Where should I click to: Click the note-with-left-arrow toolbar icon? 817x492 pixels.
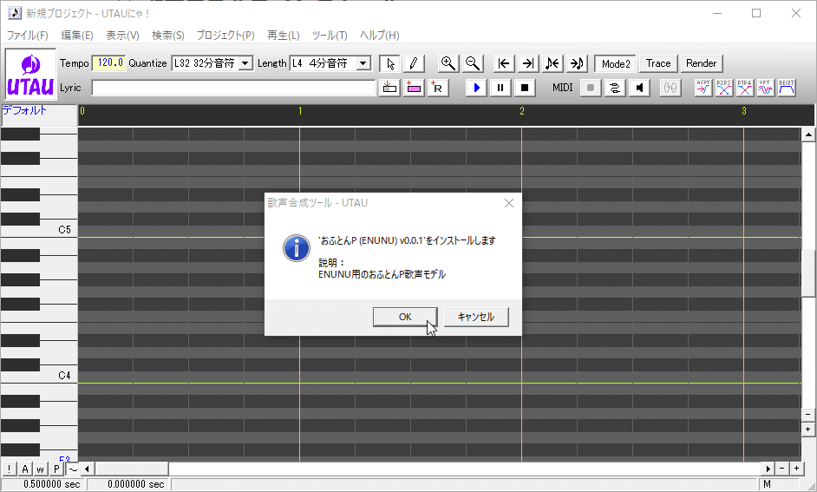(552, 63)
